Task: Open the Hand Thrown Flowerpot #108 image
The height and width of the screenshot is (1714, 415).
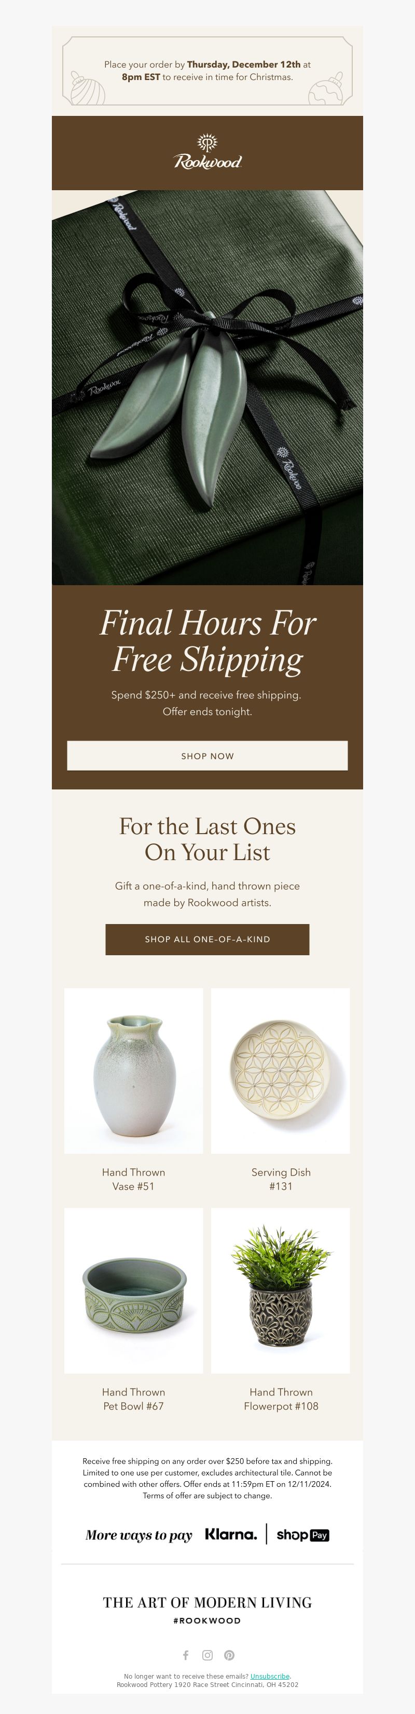Action: (x=280, y=1290)
